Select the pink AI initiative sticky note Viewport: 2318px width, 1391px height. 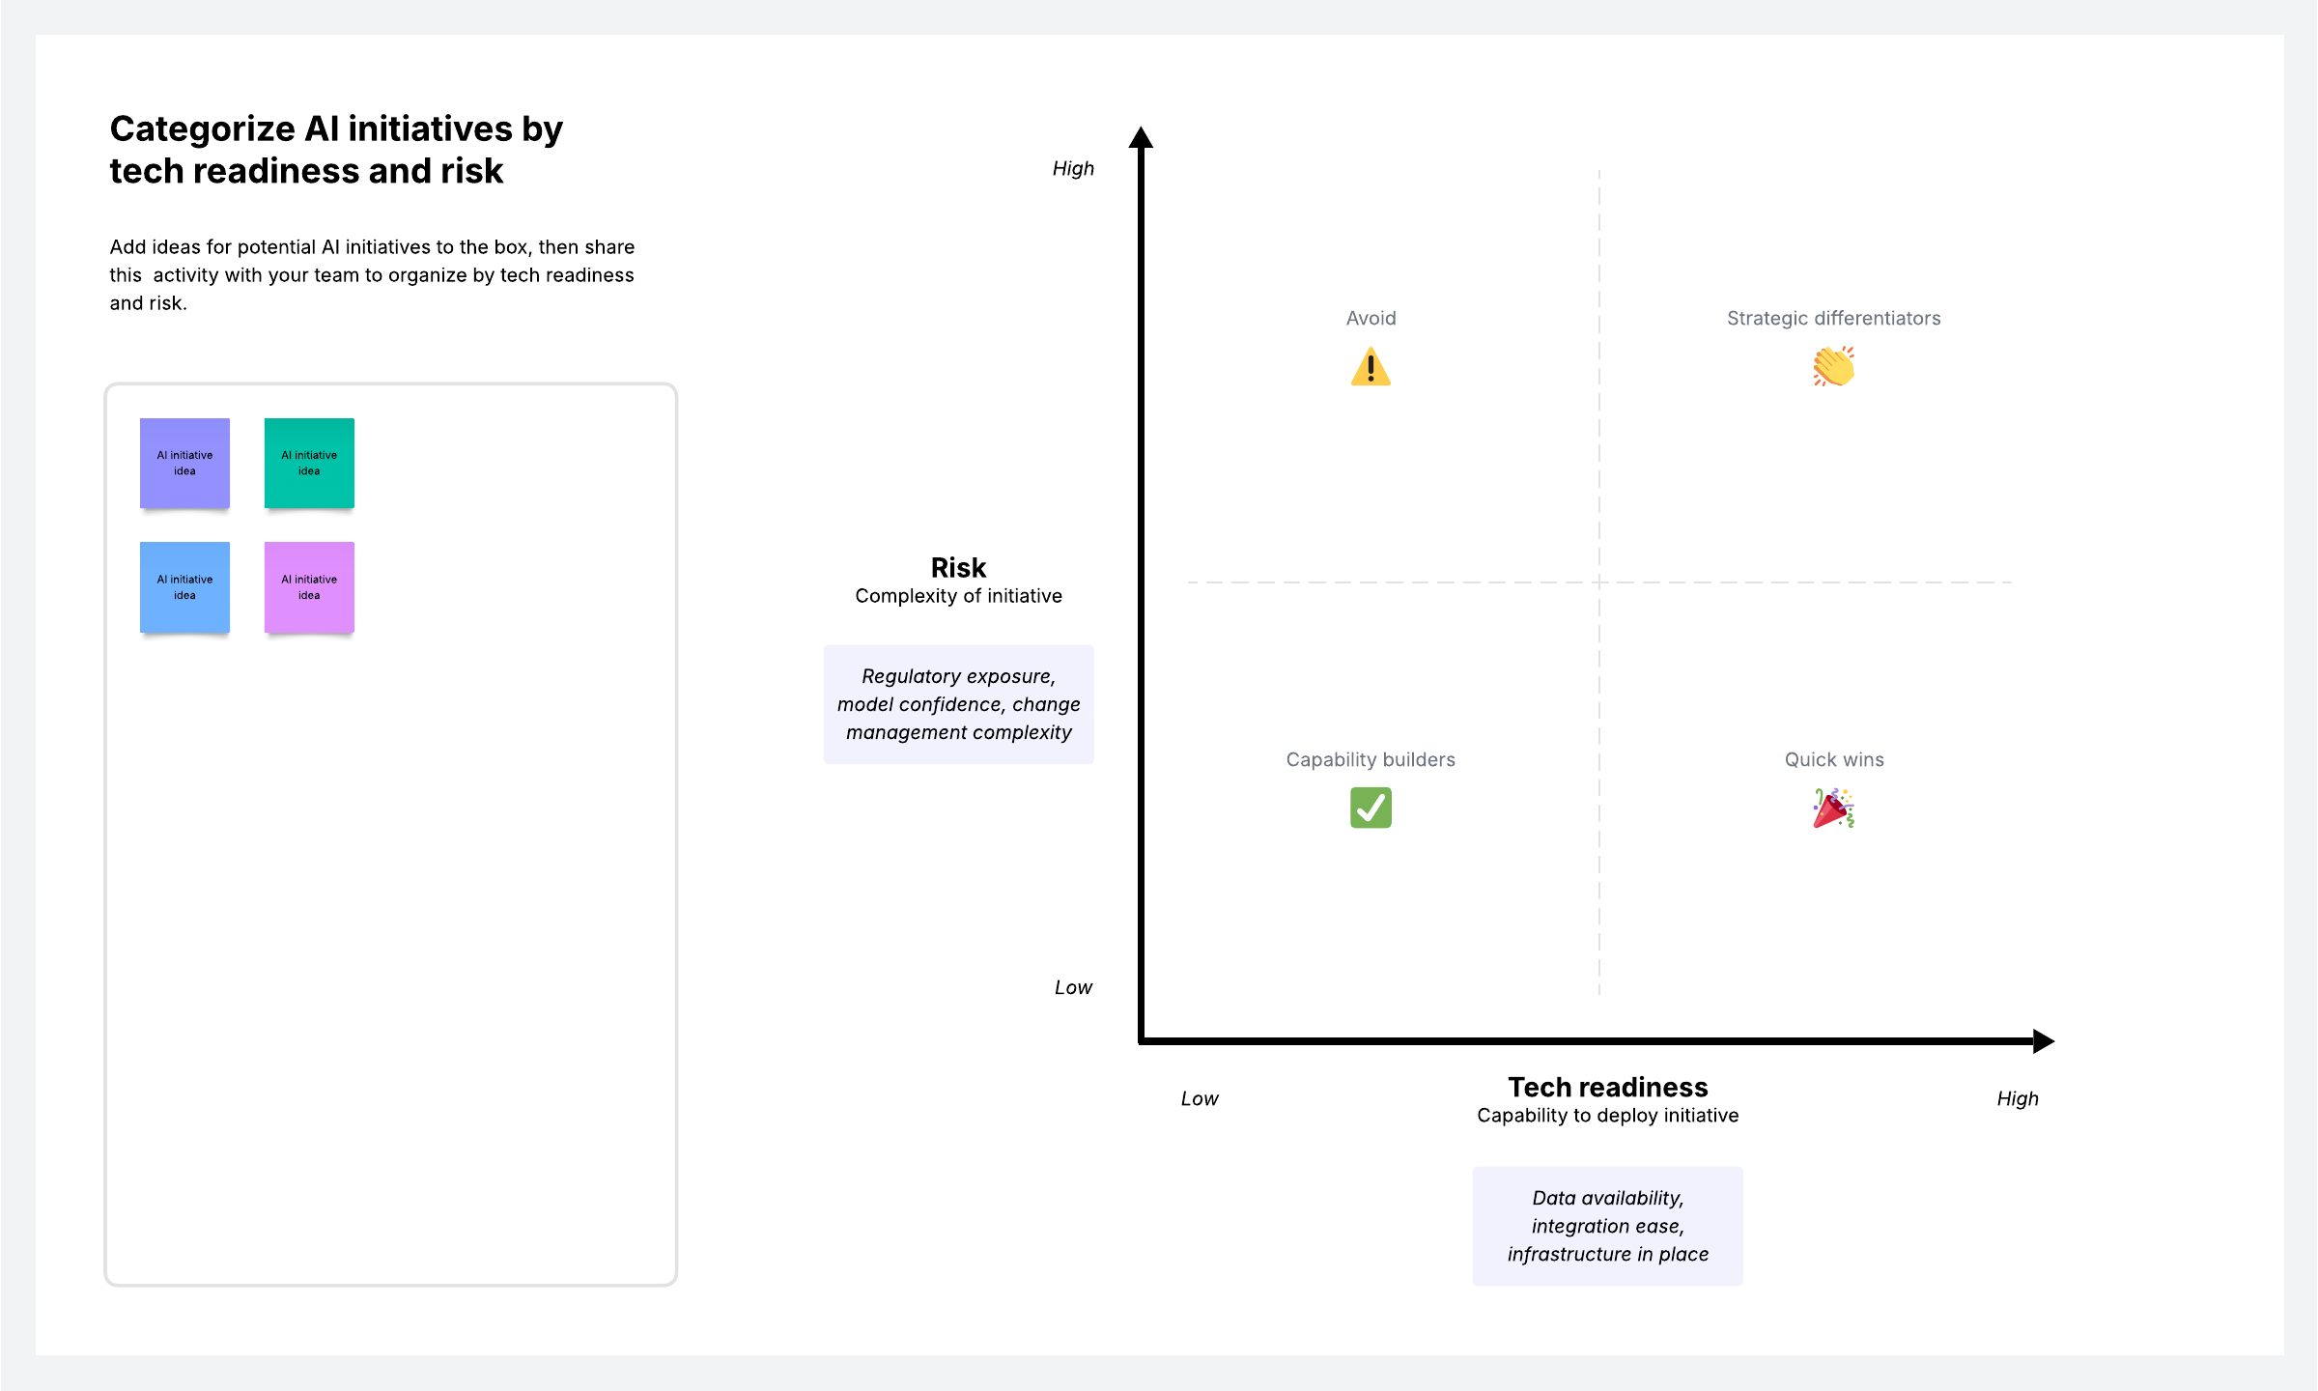point(309,587)
